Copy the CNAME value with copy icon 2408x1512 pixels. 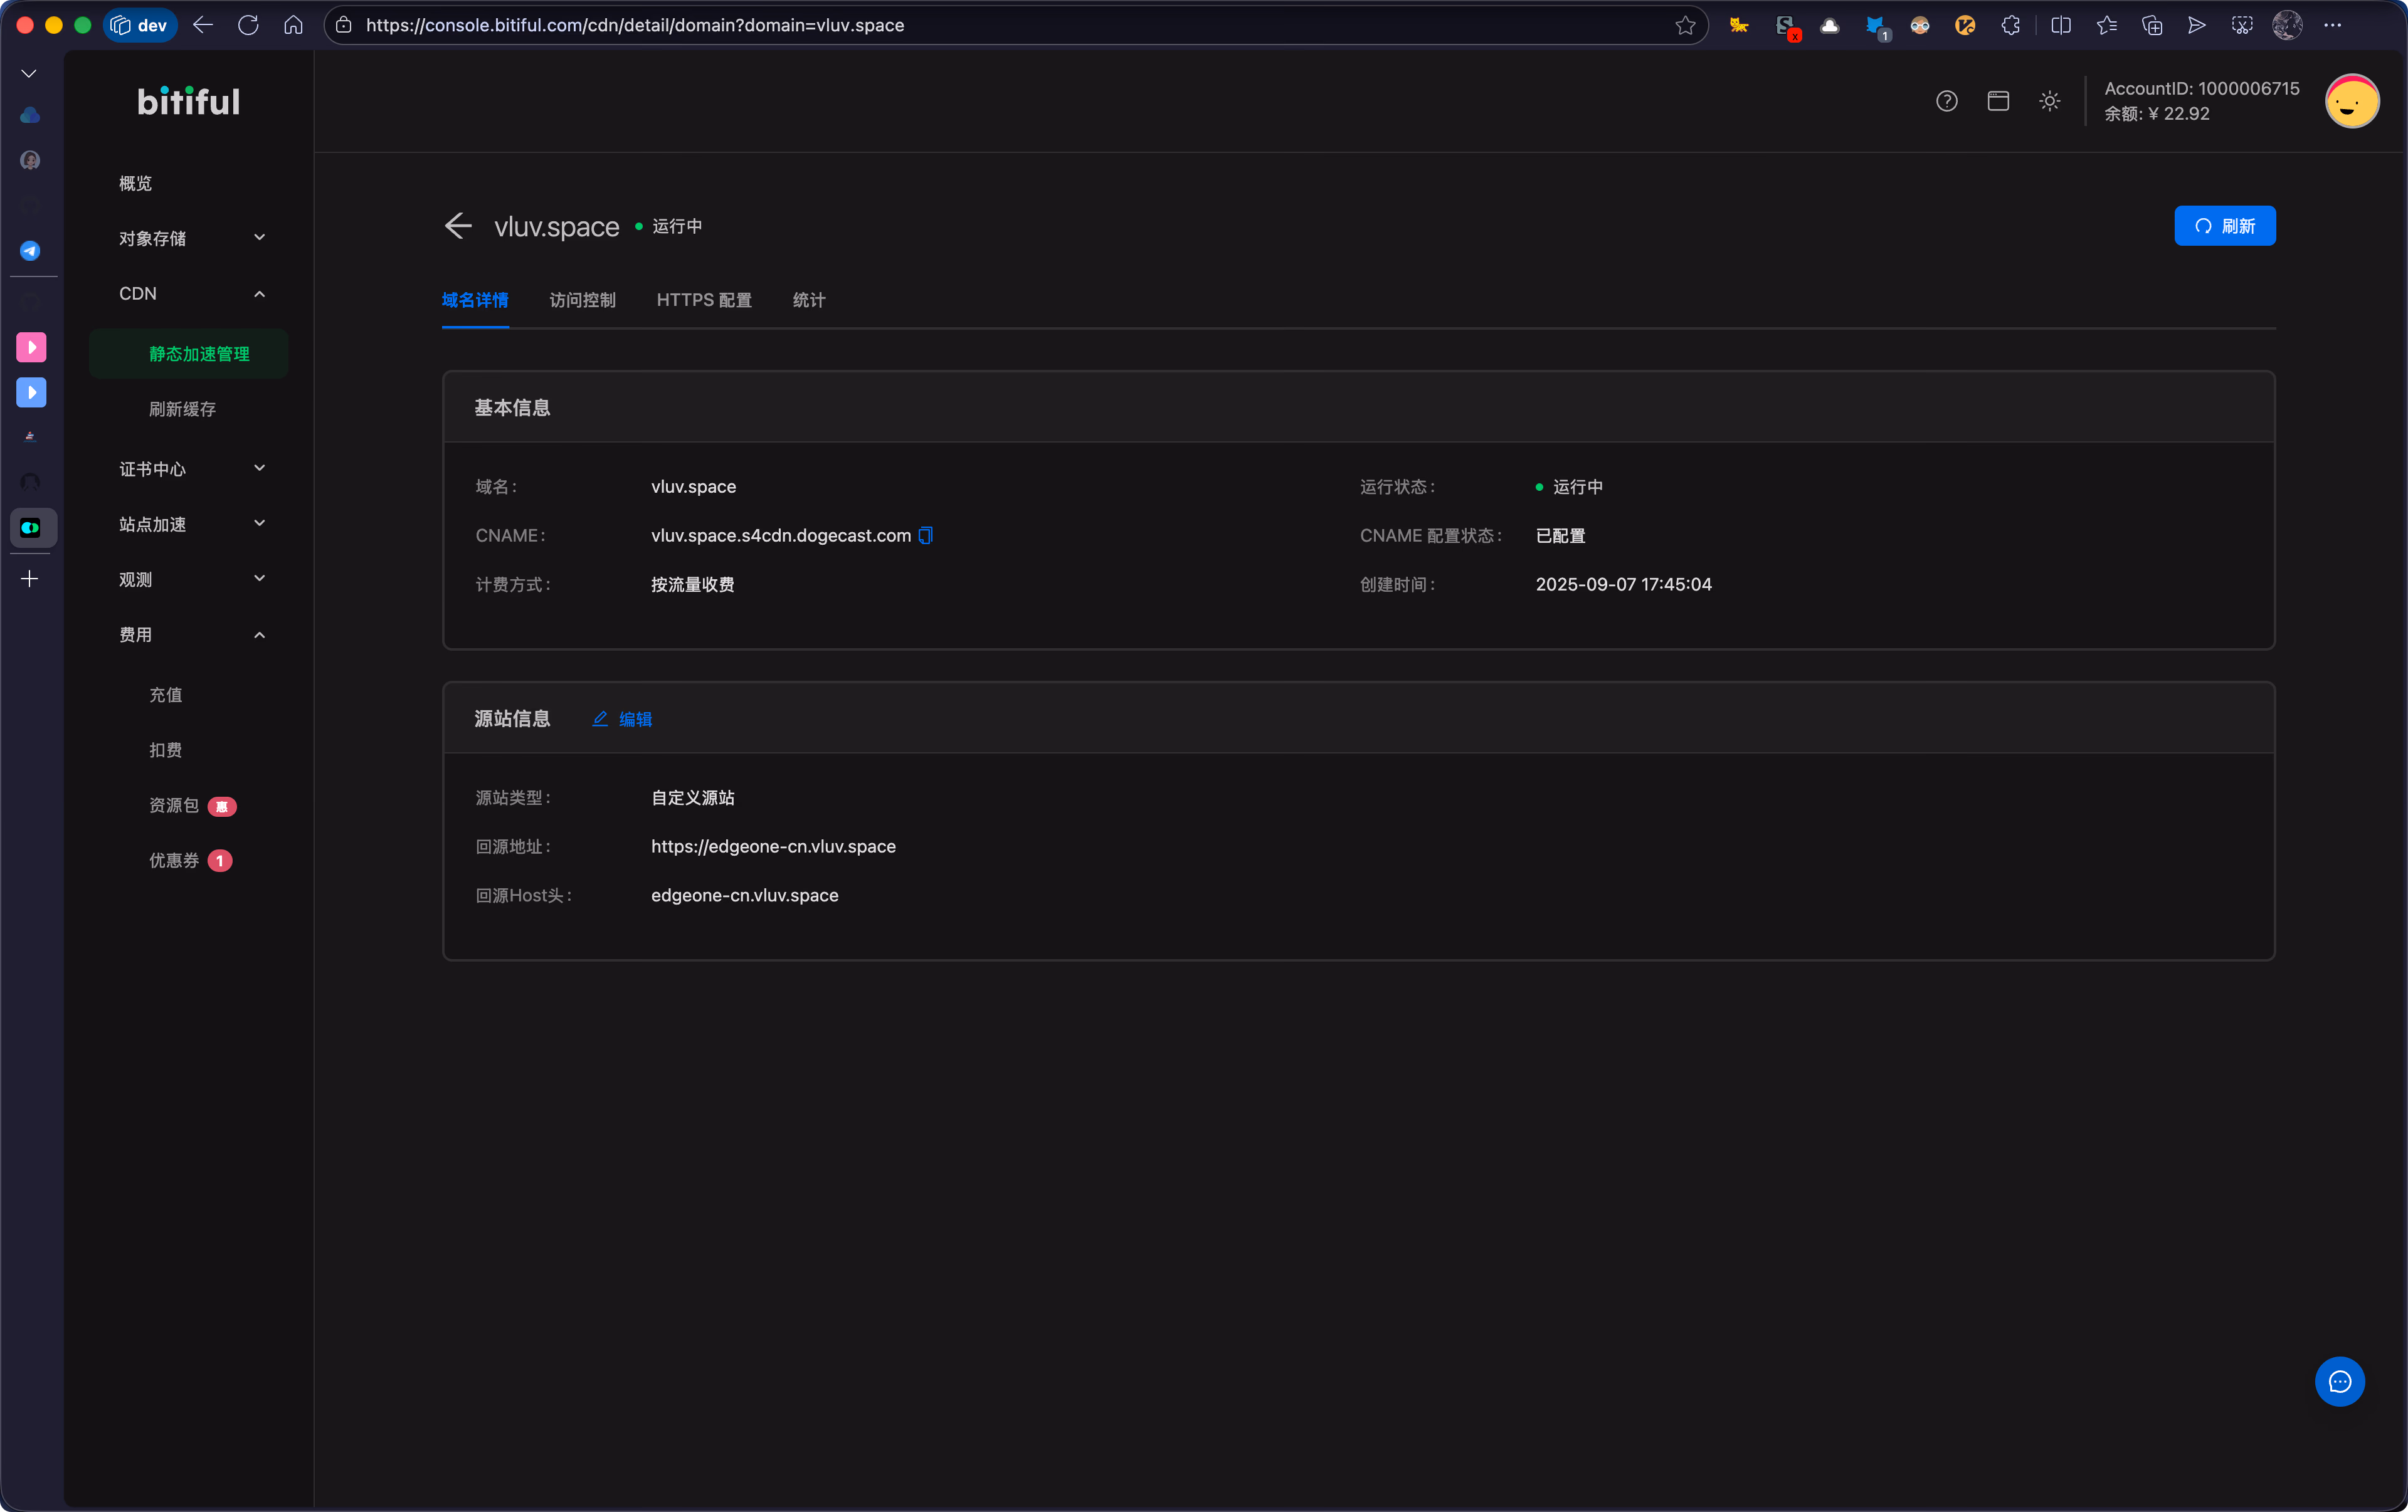(x=925, y=535)
